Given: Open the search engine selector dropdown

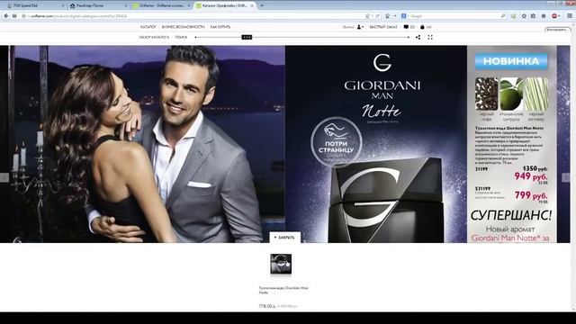Looking at the screenshot, I should [x=405, y=16].
